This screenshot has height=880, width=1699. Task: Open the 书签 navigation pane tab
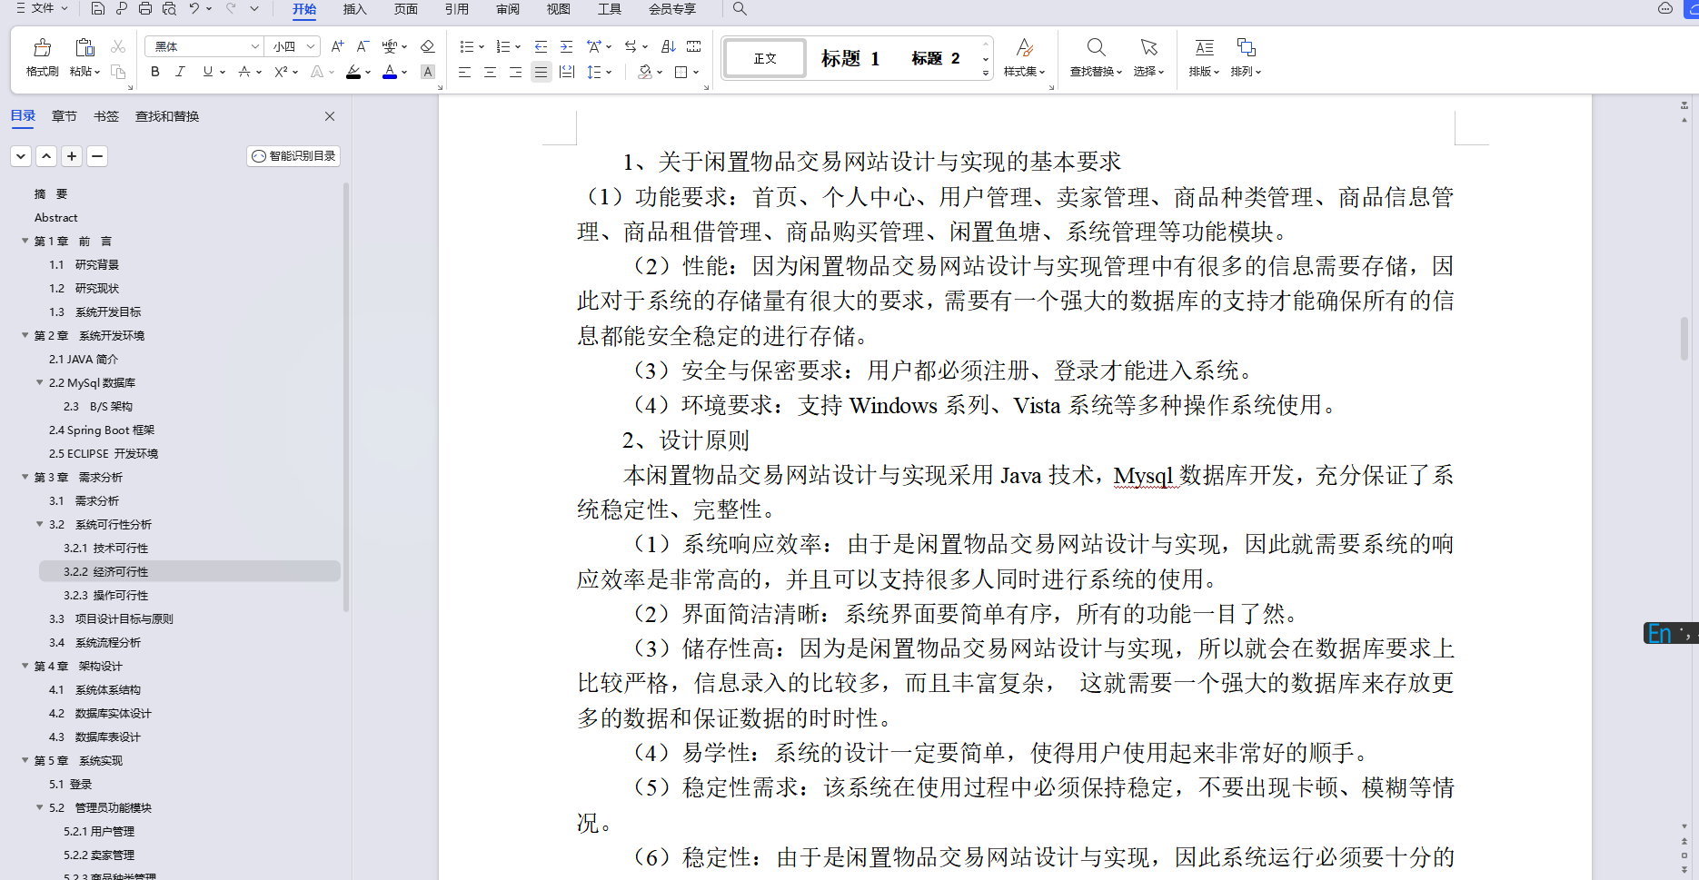tap(106, 116)
